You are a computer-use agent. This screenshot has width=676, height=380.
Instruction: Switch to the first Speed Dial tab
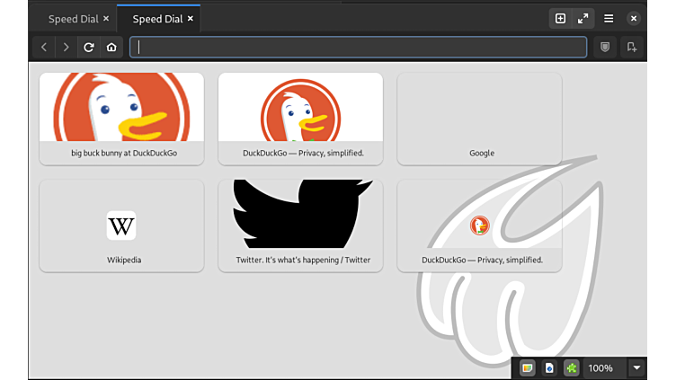pos(74,19)
